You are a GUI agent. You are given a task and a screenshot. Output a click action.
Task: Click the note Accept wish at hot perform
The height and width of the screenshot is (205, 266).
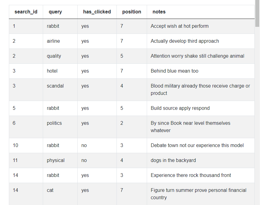click(x=179, y=26)
